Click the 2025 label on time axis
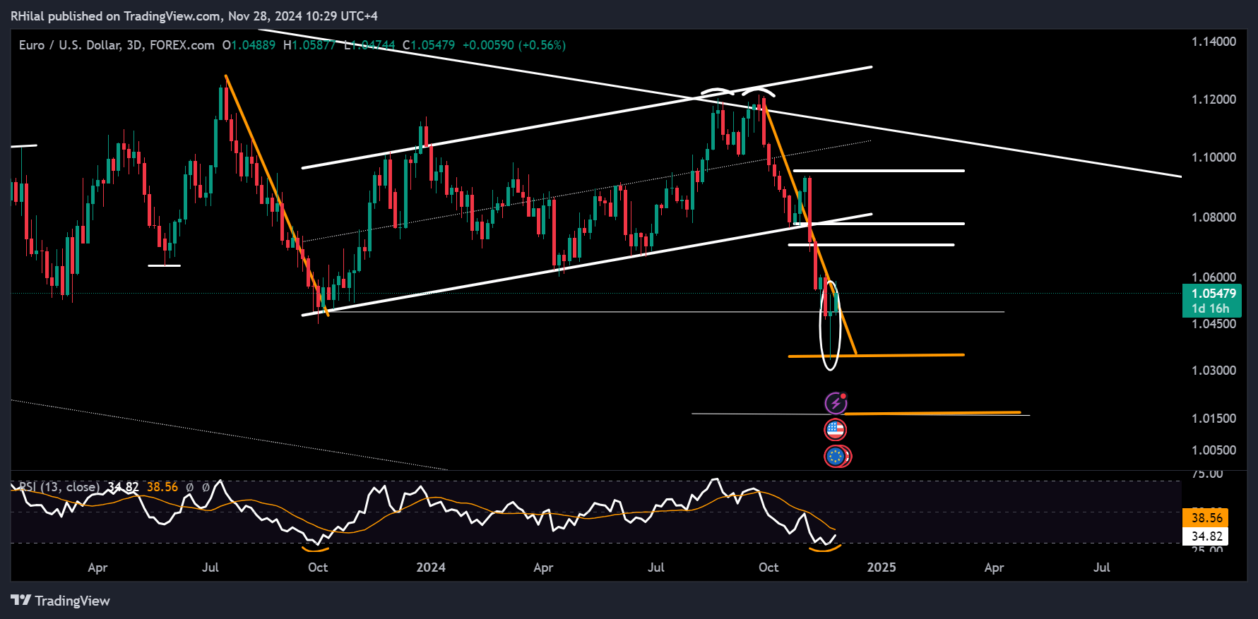Screen dimensions: 1258x619 point(882,567)
